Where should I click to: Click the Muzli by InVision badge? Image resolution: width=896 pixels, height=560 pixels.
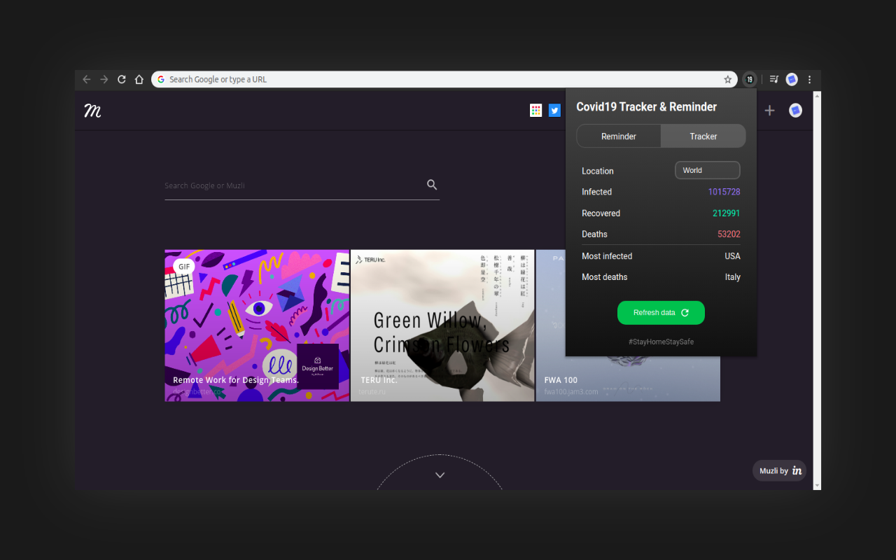[x=779, y=470]
